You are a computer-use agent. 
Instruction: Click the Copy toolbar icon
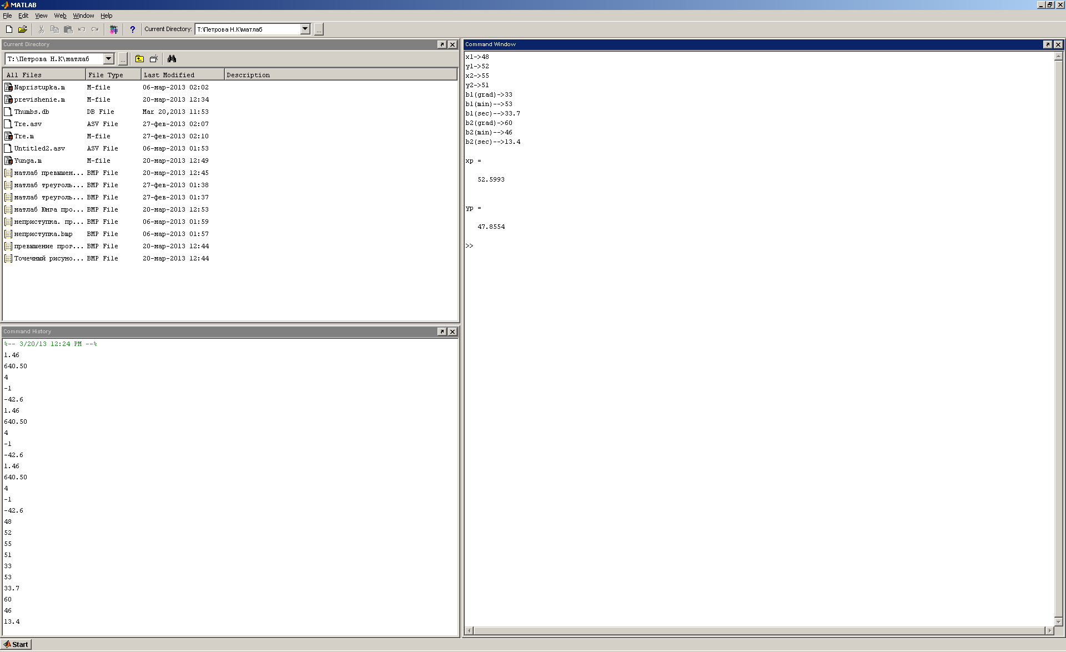tap(54, 29)
